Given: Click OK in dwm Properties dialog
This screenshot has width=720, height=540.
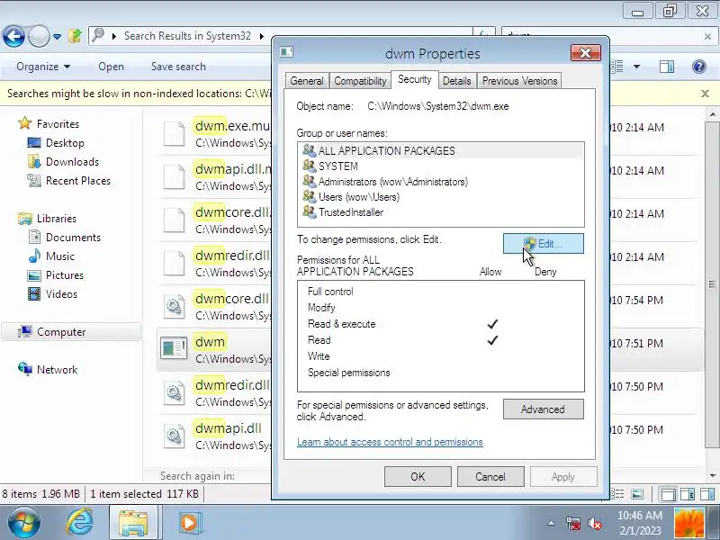Looking at the screenshot, I should click(418, 477).
